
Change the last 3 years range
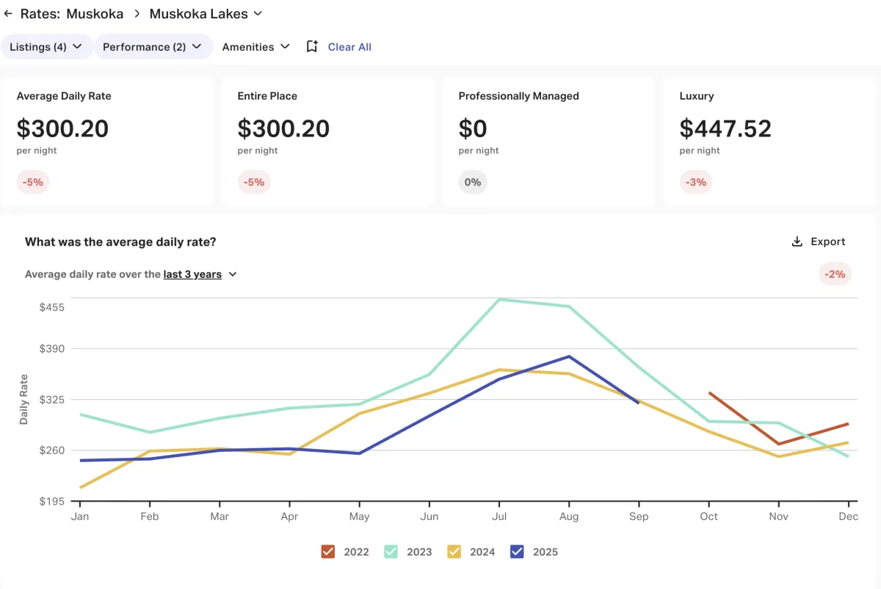(x=200, y=274)
